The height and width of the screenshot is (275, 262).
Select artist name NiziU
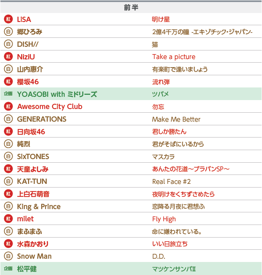tap(26, 57)
